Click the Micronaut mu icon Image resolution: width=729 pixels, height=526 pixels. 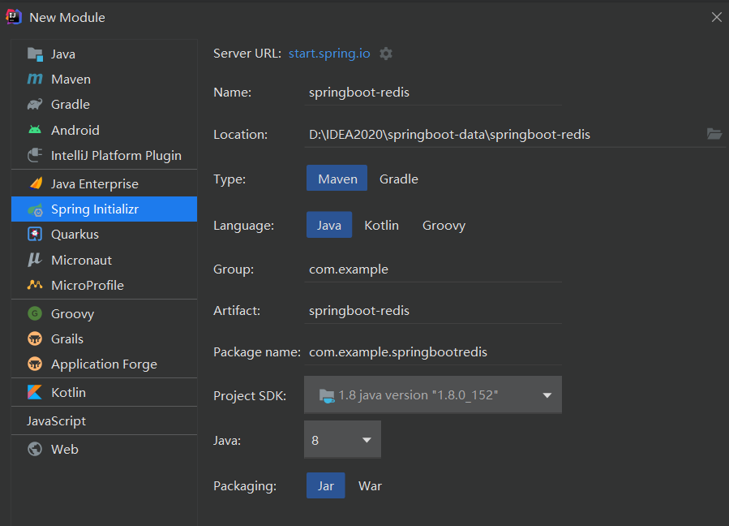pyautogui.click(x=35, y=260)
